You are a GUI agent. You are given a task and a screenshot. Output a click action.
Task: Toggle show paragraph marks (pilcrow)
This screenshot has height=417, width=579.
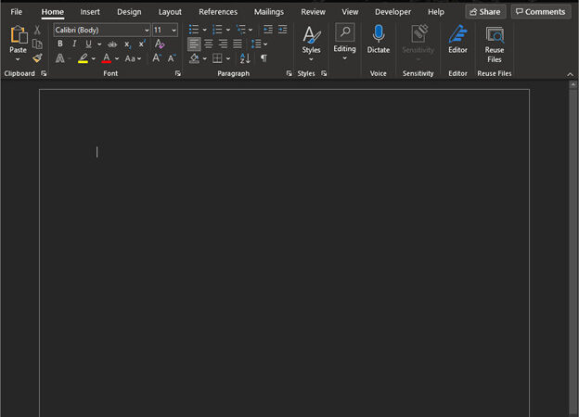click(x=264, y=57)
